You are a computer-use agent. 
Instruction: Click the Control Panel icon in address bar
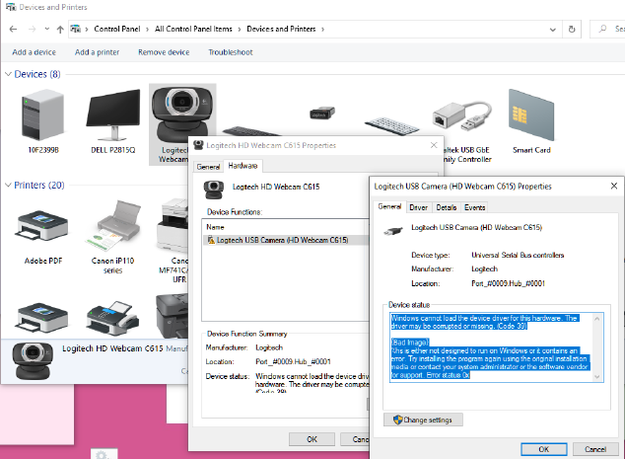[x=75, y=29]
